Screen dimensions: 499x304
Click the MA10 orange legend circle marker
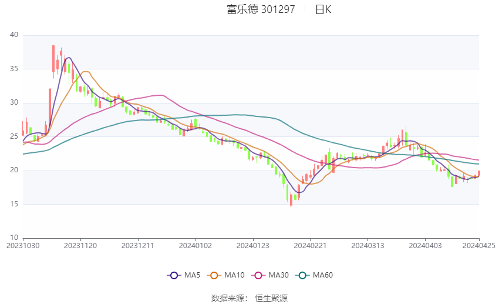(214, 275)
